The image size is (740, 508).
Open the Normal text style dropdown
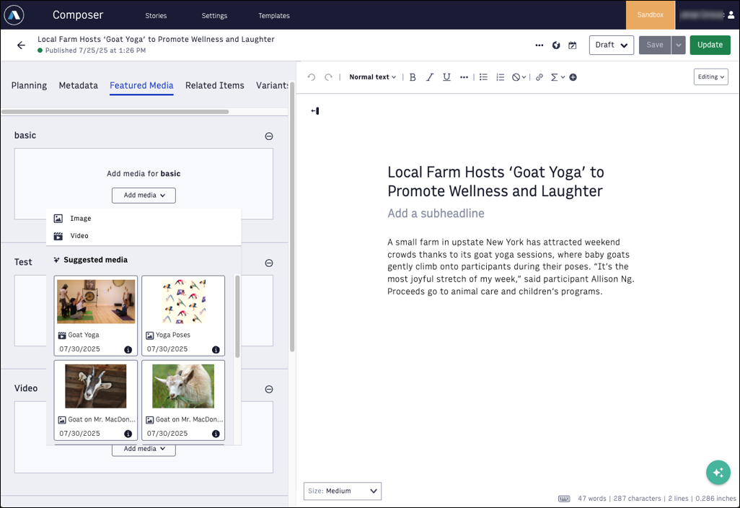click(372, 77)
